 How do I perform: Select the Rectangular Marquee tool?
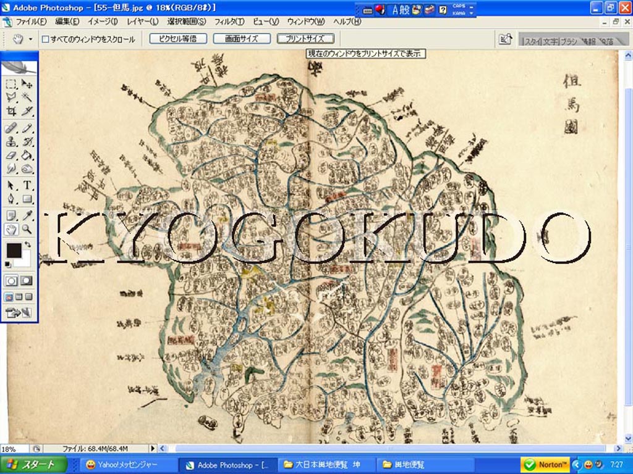coord(12,84)
